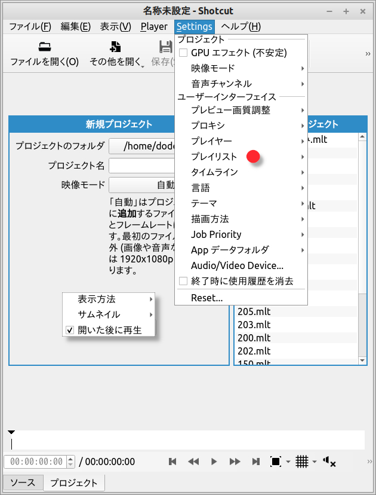Uncheck 開いた後に再生 option
Viewport: 376px width, 495px height.
click(70, 330)
